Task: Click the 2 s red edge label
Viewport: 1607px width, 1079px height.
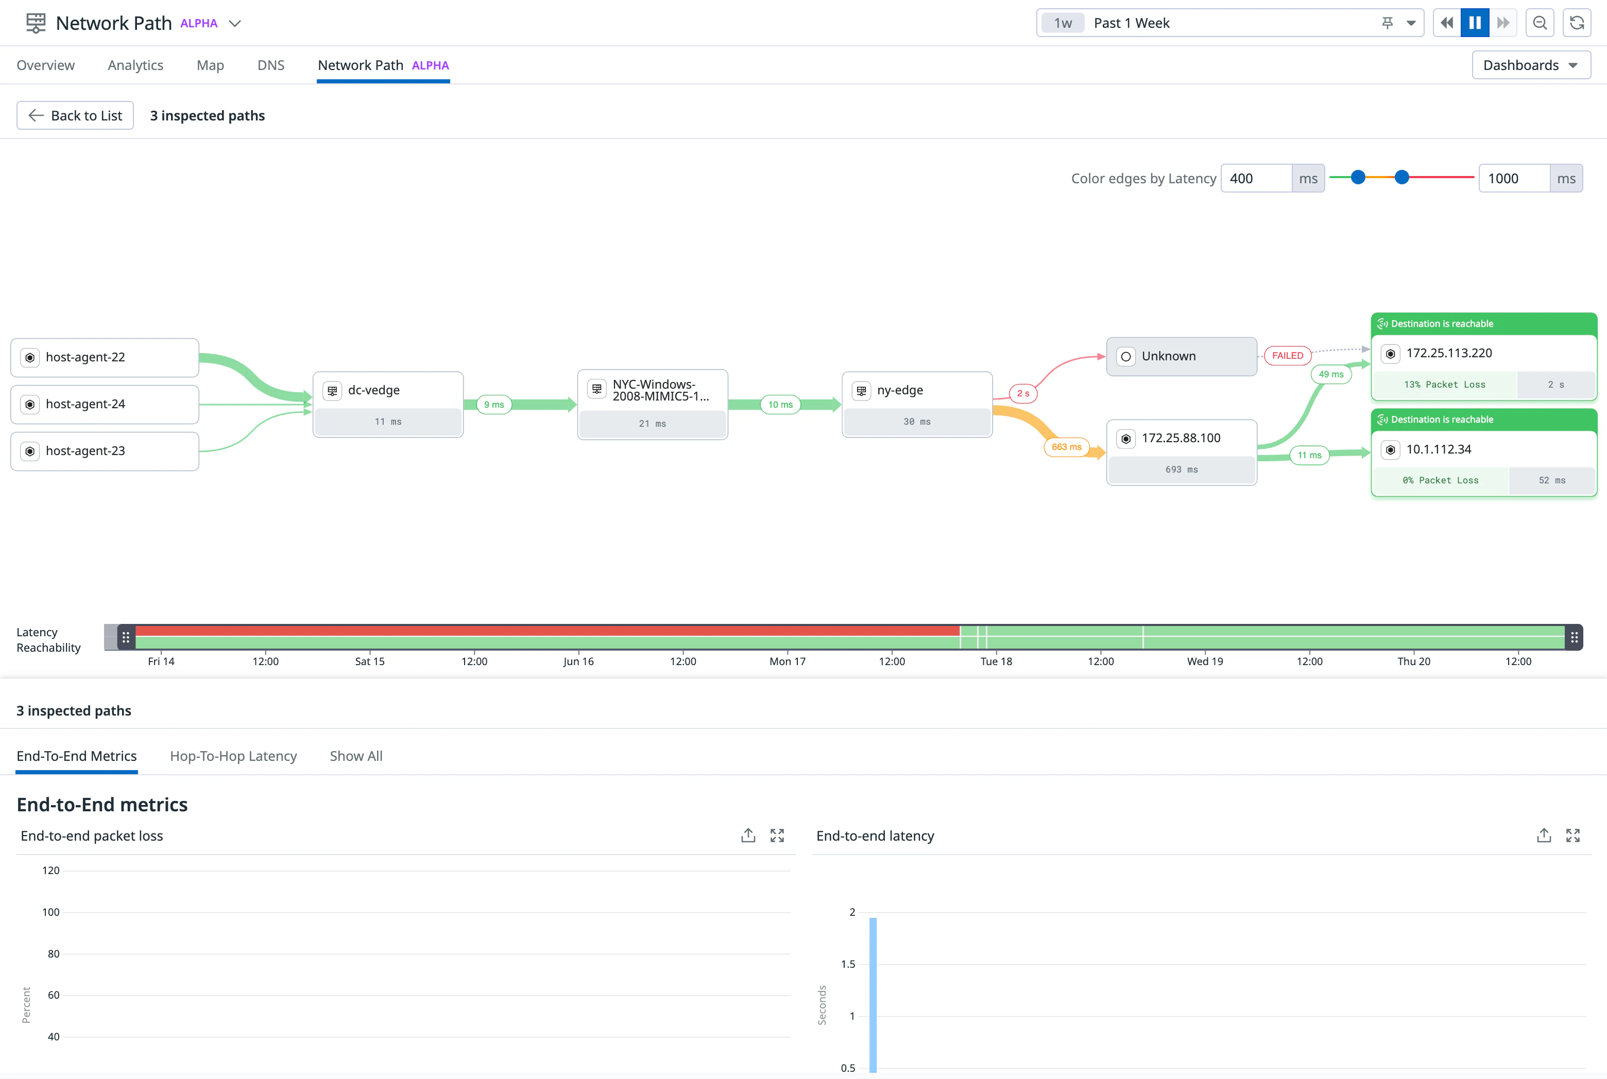Action: coord(1023,394)
